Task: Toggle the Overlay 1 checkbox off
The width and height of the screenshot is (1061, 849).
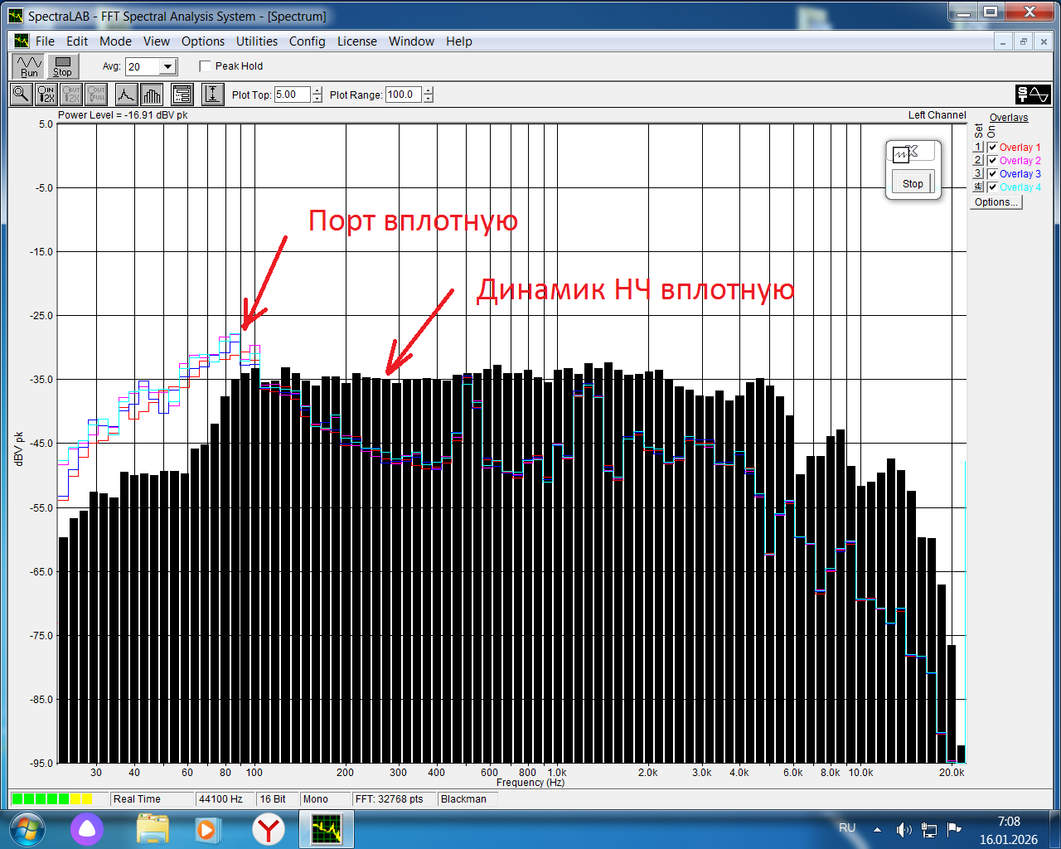Action: point(992,148)
